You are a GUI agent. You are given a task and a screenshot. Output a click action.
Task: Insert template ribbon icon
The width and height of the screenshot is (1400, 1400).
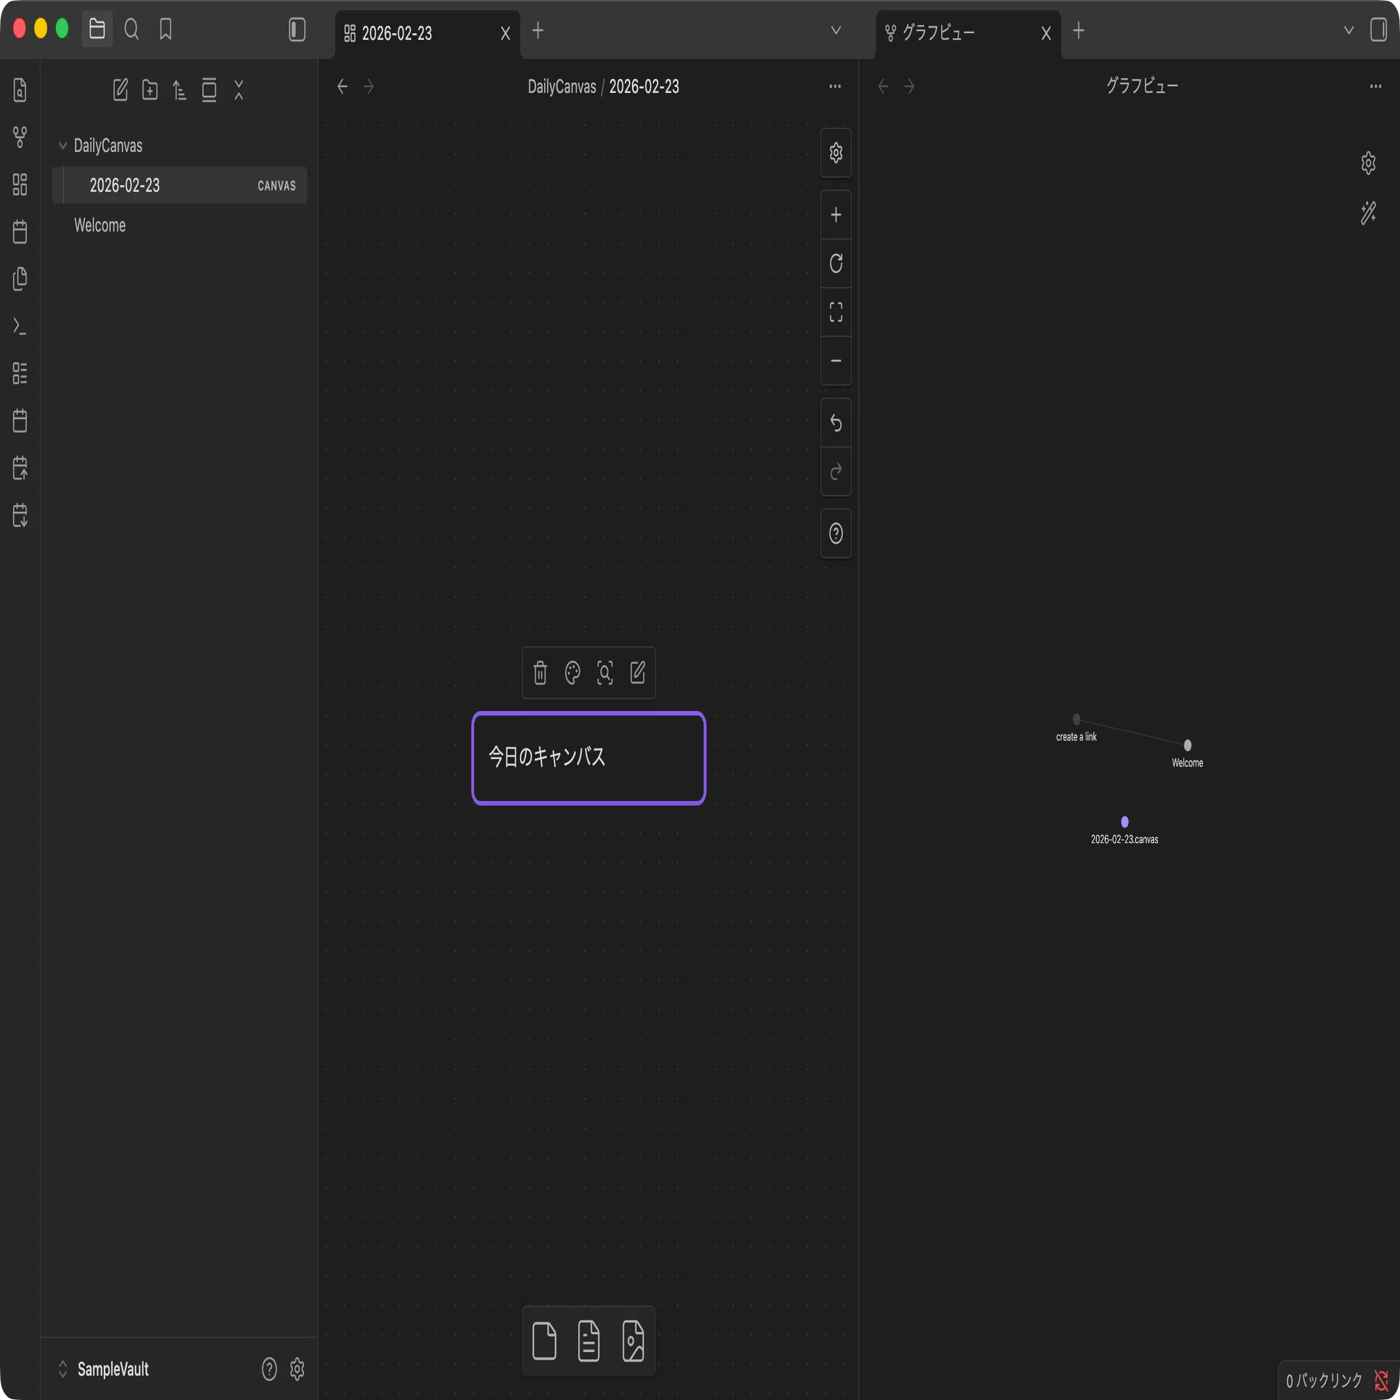point(20,279)
